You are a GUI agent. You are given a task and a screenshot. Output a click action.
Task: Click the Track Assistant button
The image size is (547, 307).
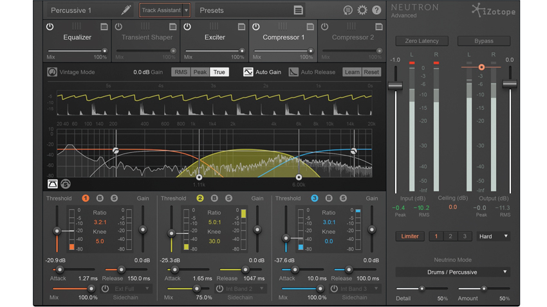click(161, 10)
